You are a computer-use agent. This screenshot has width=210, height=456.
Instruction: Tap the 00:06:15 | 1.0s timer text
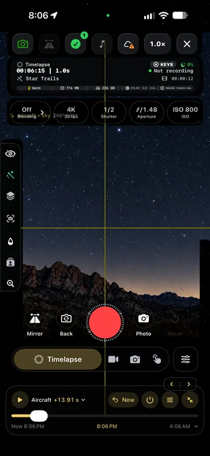coord(43,71)
